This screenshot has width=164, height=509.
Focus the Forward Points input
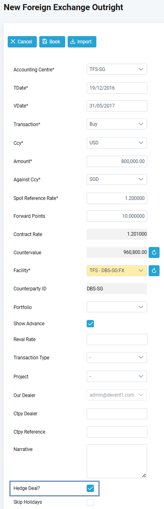pos(117,216)
